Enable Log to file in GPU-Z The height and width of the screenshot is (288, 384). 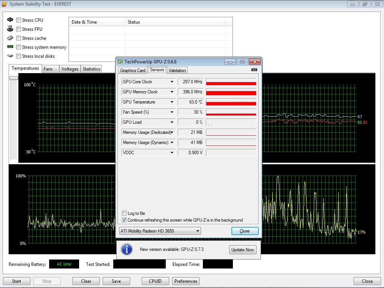[x=124, y=213]
